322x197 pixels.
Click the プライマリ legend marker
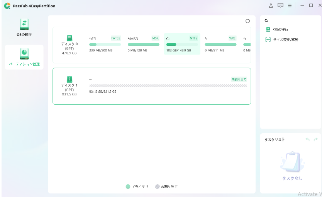[128, 187]
